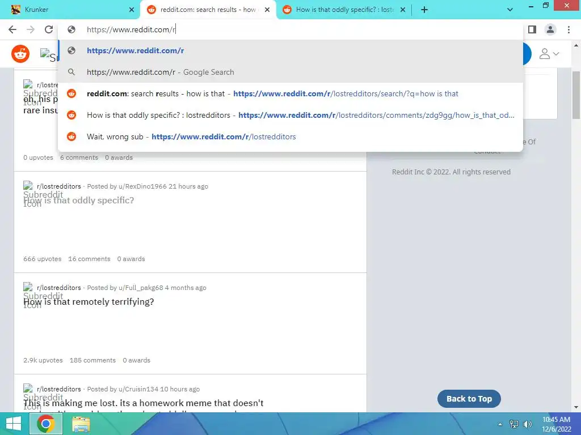Screen dimensions: 581x435
Task: Open the Windows Start button
Action: point(14,424)
